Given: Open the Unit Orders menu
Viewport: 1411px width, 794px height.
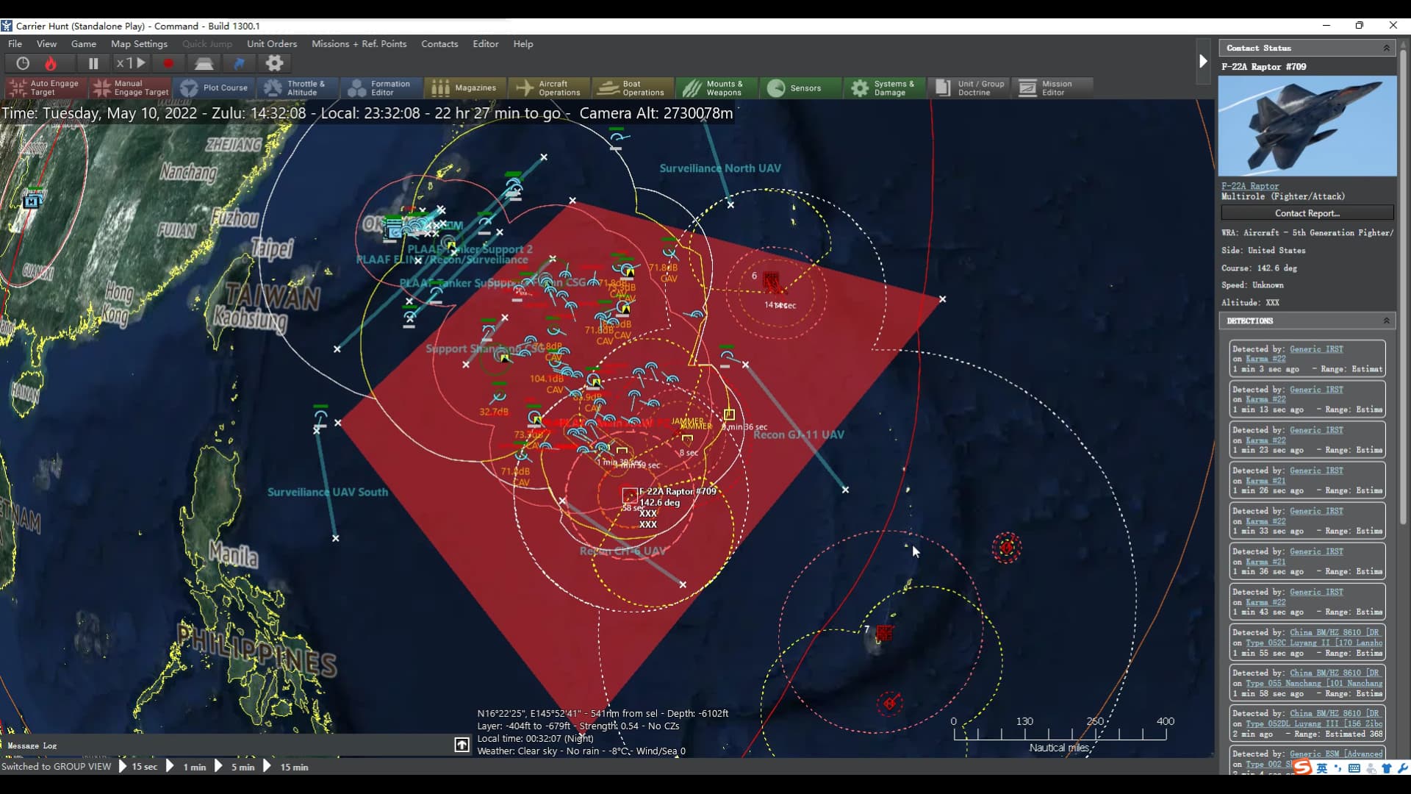Looking at the screenshot, I should (272, 44).
